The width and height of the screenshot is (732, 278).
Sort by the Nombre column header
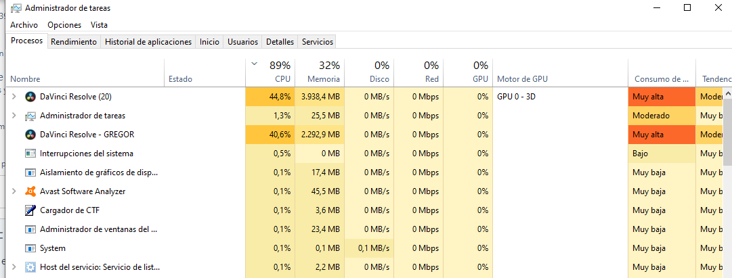pos(26,79)
